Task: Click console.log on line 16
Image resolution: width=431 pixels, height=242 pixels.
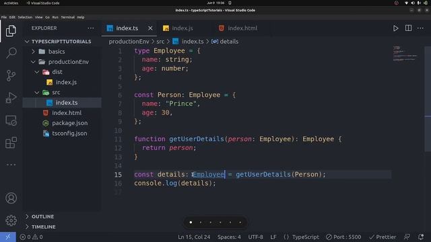Action: click(156, 183)
